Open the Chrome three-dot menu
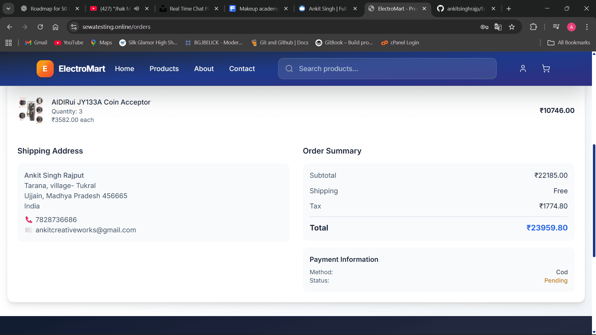596x335 pixels. pyautogui.click(x=587, y=27)
